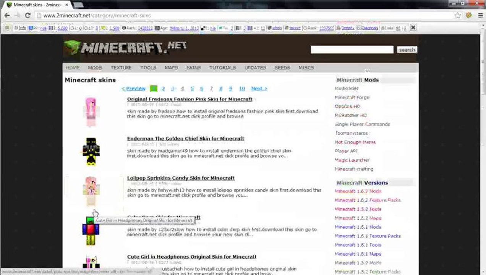Open the whois link in SEO toolbar
The image size is (486, 275).
click(277, 28)
